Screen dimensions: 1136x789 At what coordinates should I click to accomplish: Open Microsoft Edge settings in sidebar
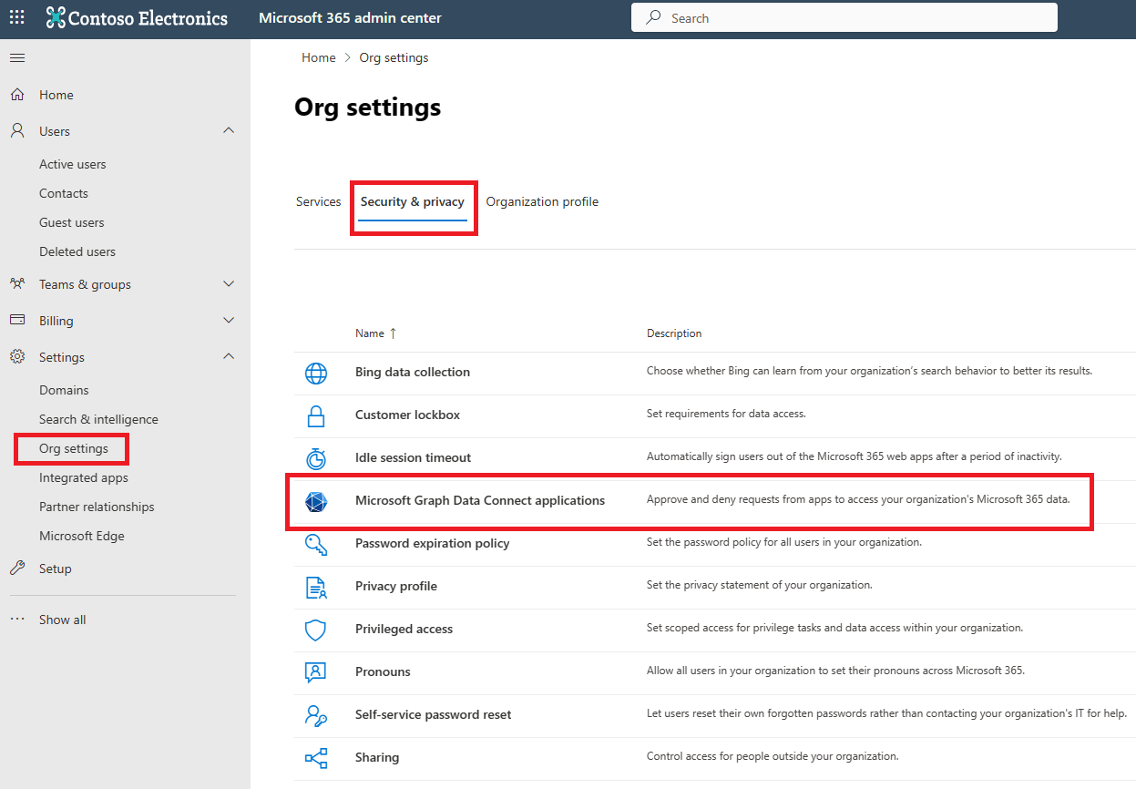[x=82, y=536]
